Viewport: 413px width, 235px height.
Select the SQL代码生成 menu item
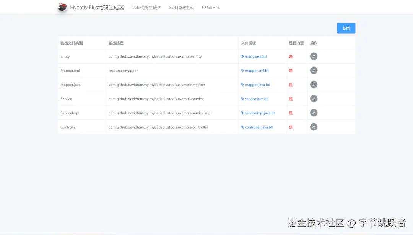coord(181,7)
